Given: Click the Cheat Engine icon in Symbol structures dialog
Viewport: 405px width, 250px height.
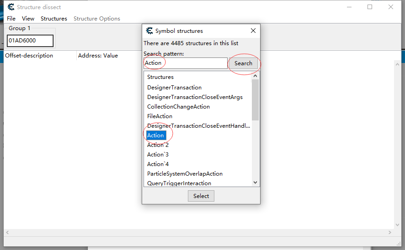Looking at the screenshot, I should [149, 31].
